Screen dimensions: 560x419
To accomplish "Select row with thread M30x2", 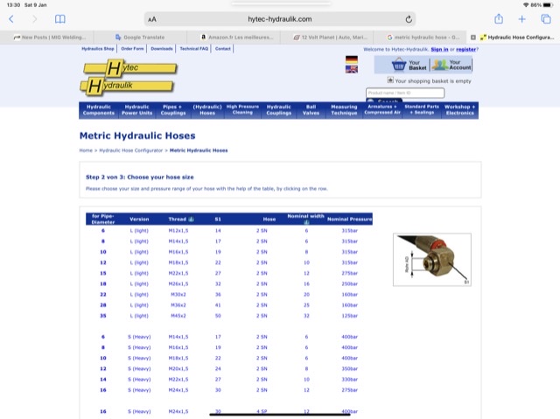I will [229, 295].
